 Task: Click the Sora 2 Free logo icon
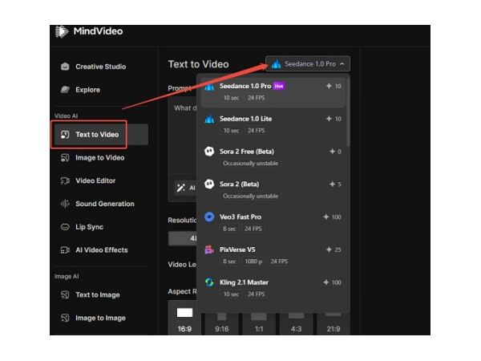209,152
